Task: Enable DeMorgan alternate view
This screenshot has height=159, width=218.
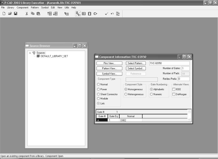Action: (174, 94)
